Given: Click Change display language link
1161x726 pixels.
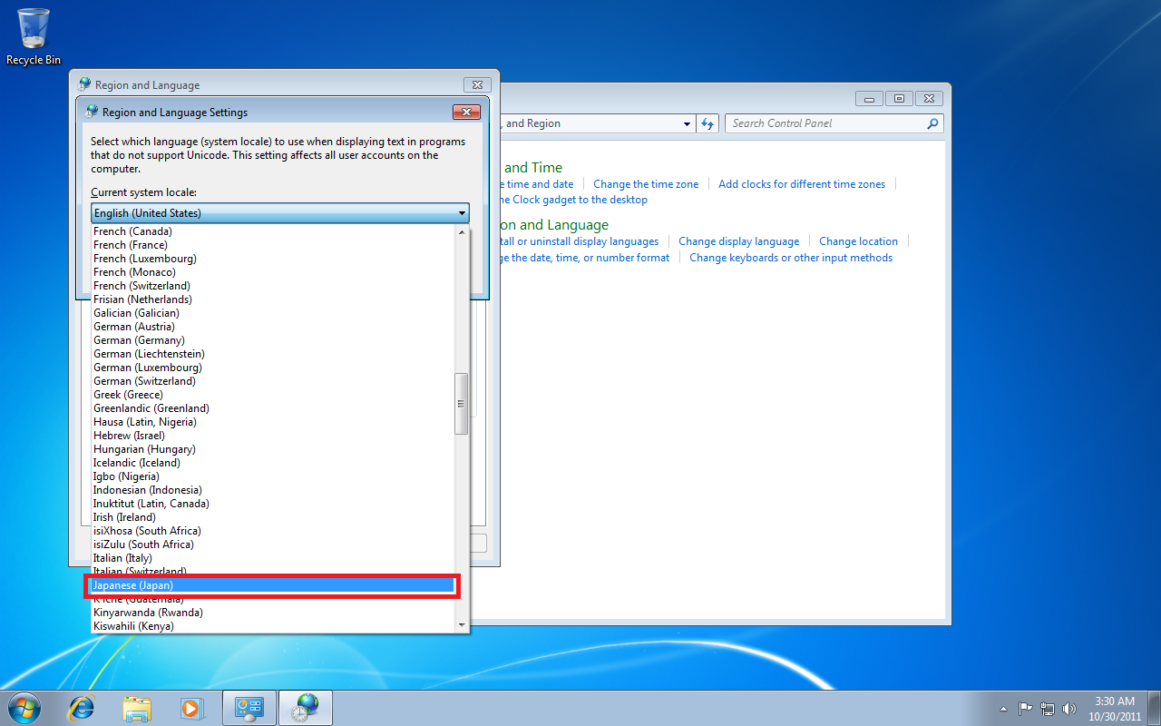Looking at the screenshot, I should [738, 241].
